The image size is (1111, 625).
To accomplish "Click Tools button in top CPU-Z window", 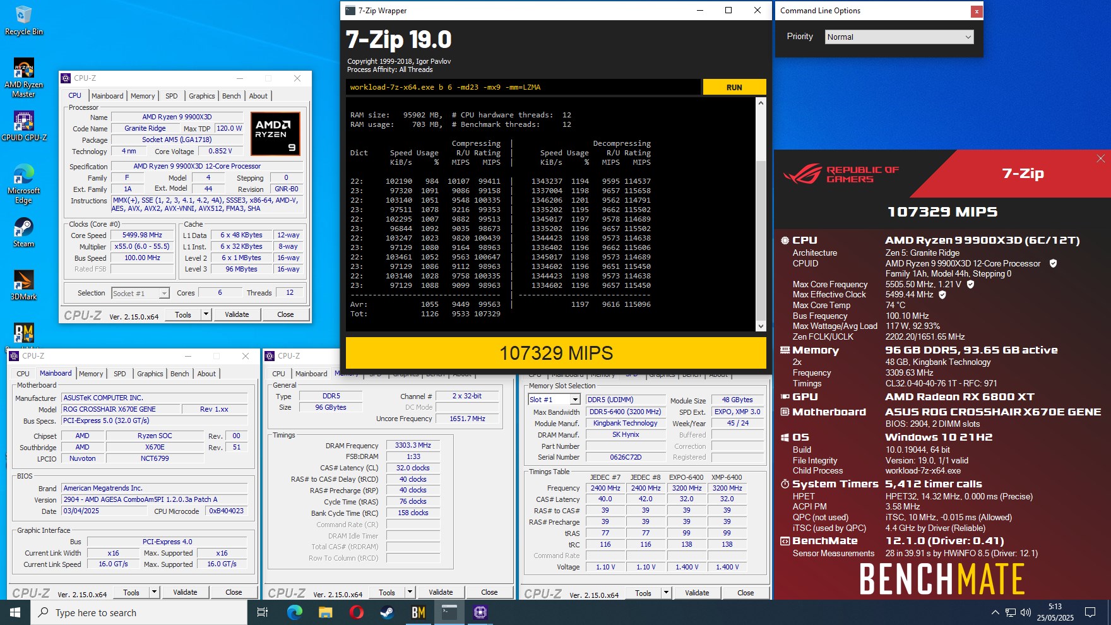I will pyautogui.click(x=183, y=314).
